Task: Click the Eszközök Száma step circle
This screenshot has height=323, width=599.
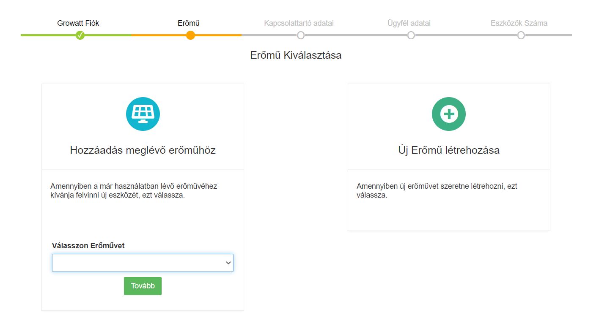Action: click(521, 35)
